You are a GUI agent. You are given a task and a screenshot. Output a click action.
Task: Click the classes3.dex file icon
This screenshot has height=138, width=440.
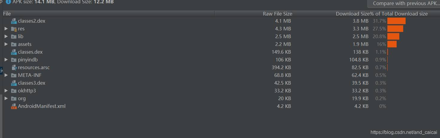14,83
